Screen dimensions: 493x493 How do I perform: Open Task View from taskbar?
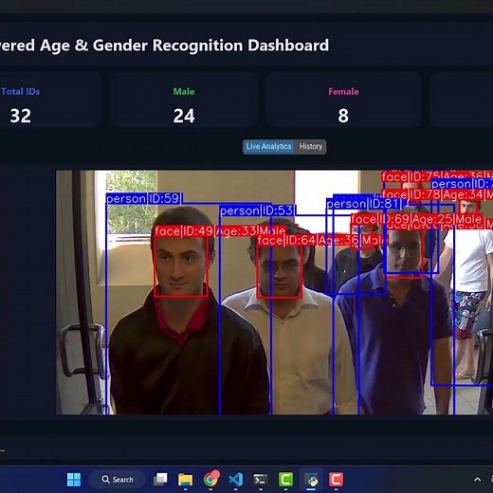tap(160, 480)
